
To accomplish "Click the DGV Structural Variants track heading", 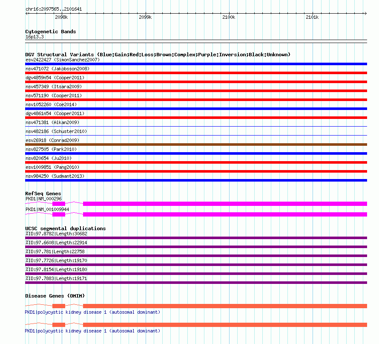I will pos(158,55).
